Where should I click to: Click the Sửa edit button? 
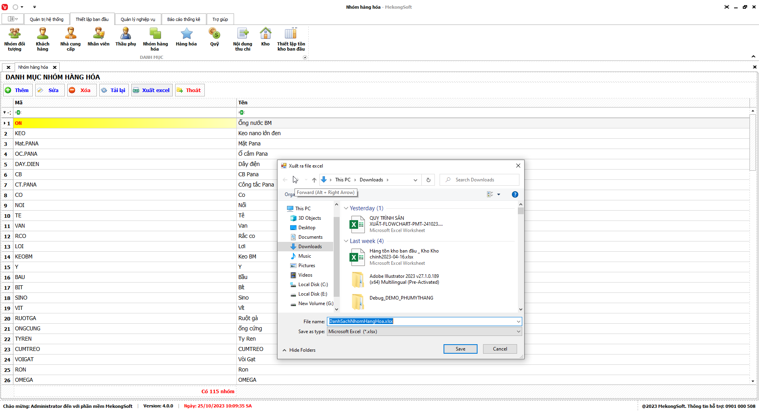[x=49, y=90]
